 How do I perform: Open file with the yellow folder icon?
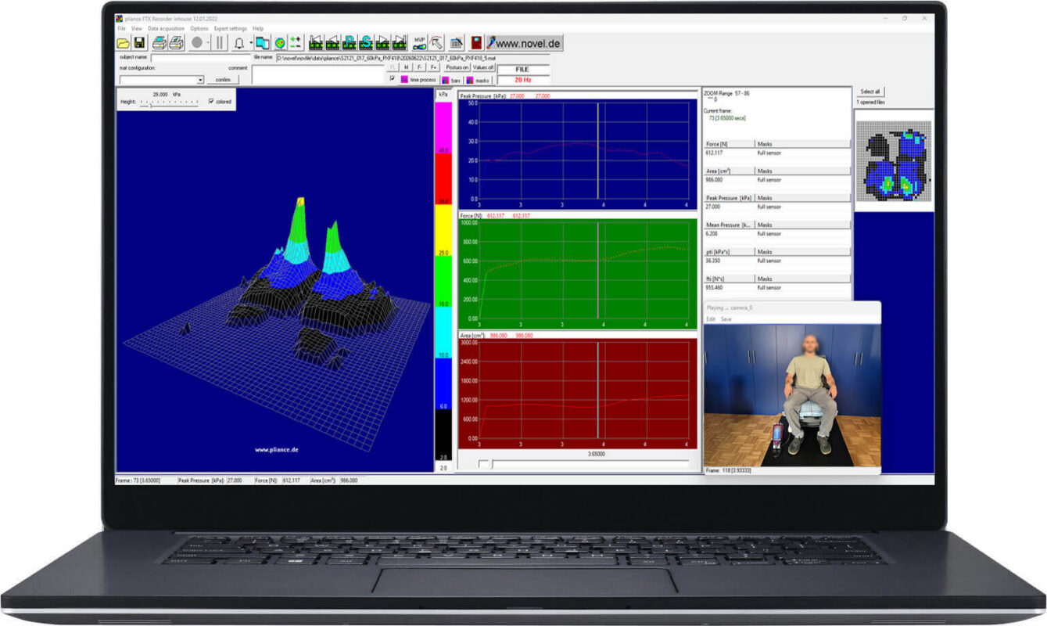point(124,43)
